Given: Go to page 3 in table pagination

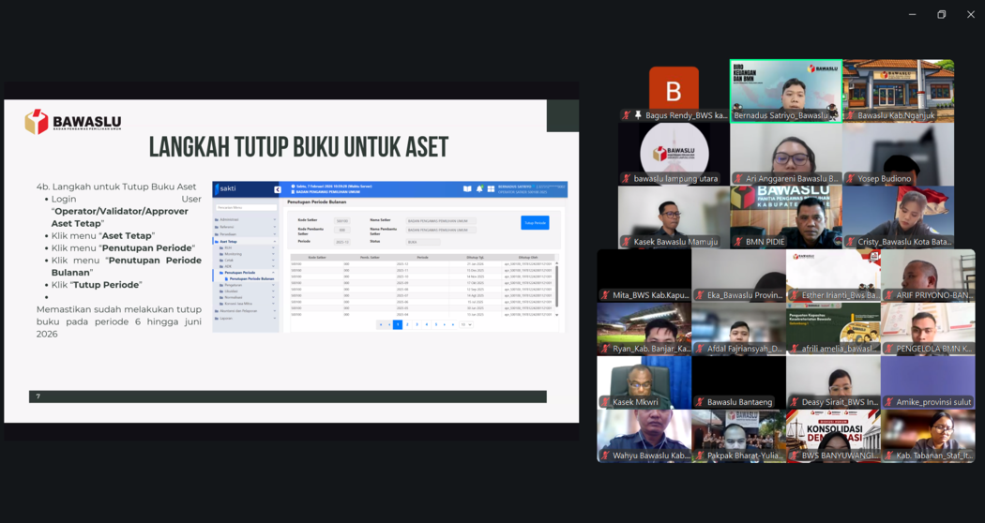Looking at the screenshot, I should click(417, 324).
